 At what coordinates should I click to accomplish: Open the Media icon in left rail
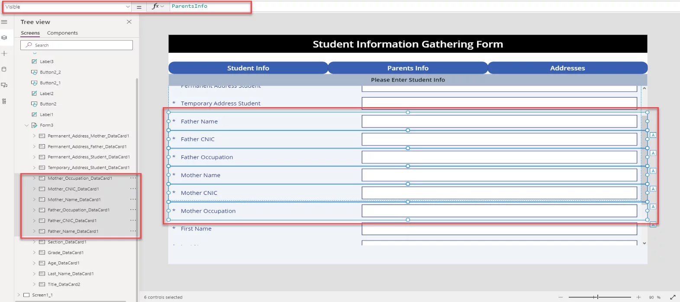click(4, 85)
